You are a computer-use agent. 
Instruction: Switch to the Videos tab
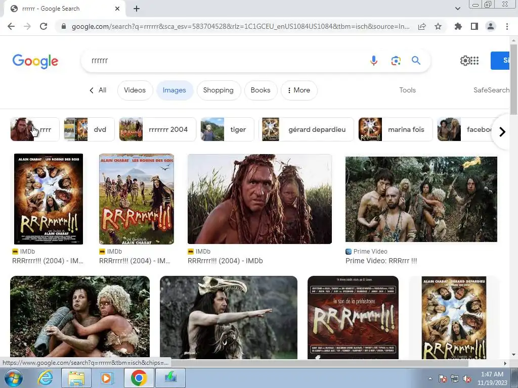pyautogui.click(x=135, y=90)
